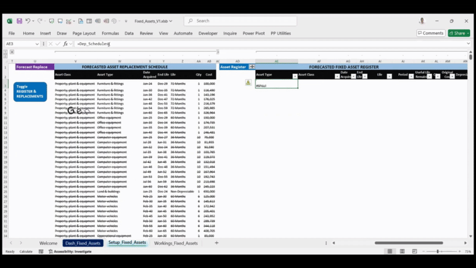This screenshot has height=268, width=476.
Task: Click the Redo arrow icon
Action: (39, 21)
